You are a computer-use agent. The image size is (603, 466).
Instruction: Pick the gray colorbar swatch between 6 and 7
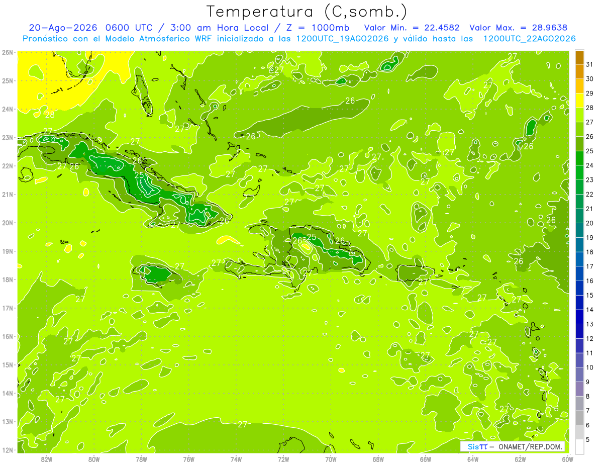coord(579,418)
